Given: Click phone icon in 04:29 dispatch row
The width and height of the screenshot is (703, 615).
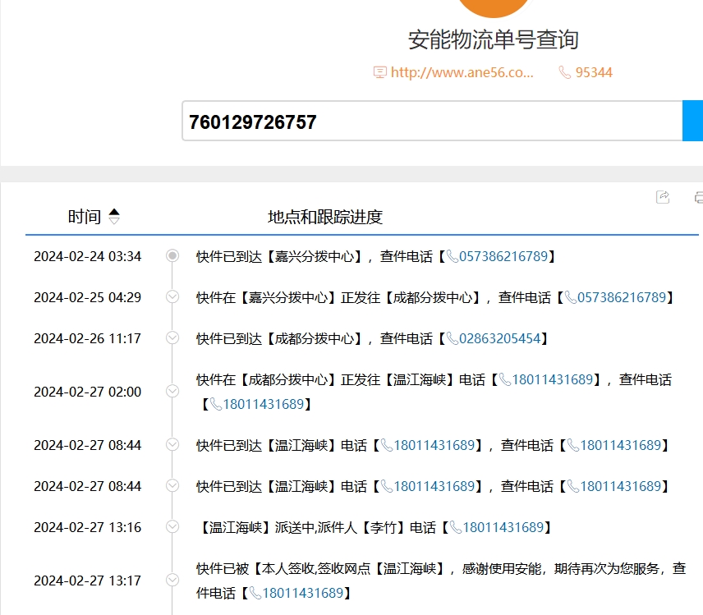Looking at the screenshot, I should coord(571,297).
